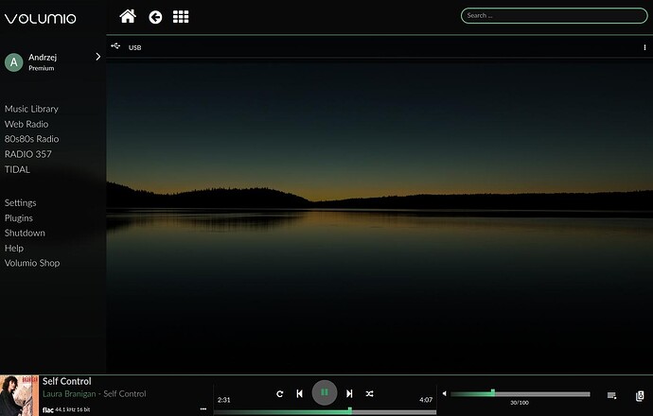This screenshot has height=416, width=653.
Task: Go back to the previous track
Action: [300, 393]
